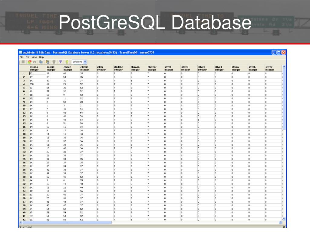The image size is (310, 232).
Task: Open the File menu
Action: click(21, 57)
